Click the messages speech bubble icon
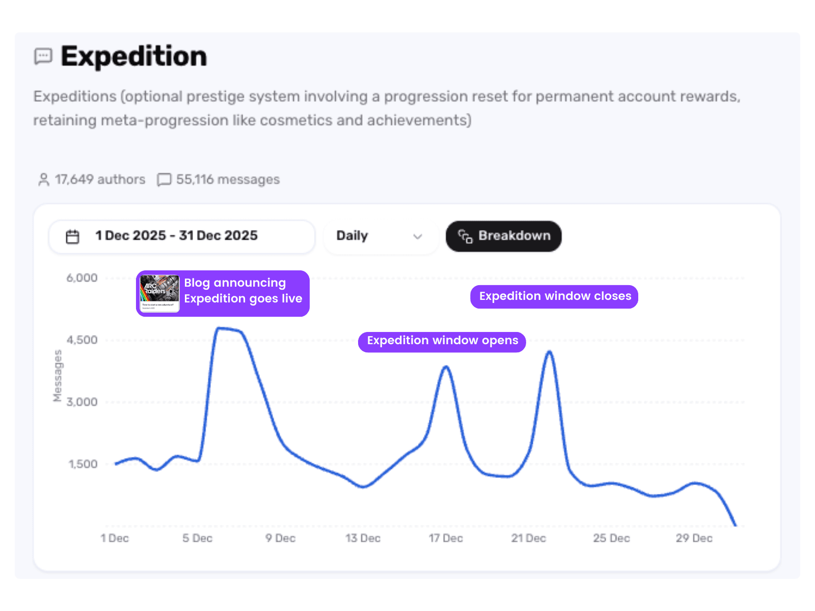 [x=164, y=180]
